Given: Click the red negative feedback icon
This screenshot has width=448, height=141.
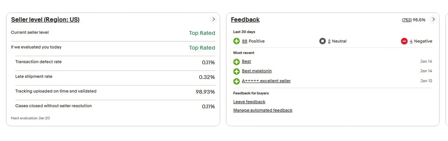Looking at the screenshot, I should [x=404, y=41].
